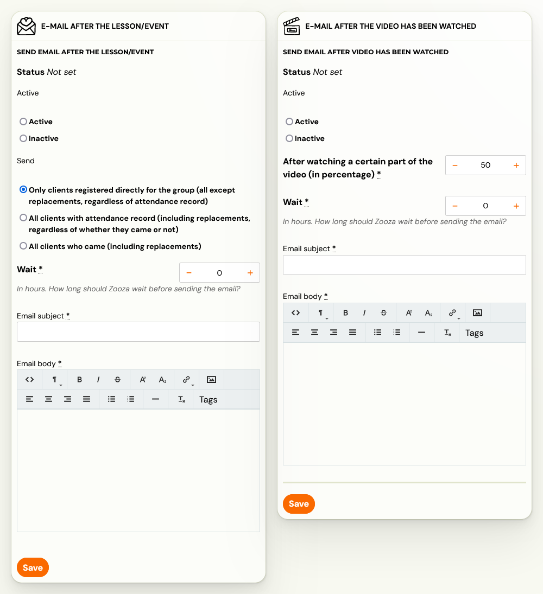Image resolution: width=543 pixels, height=594 pixels.
Task: Select Inactive for the video email
Action: coord(289,138)
